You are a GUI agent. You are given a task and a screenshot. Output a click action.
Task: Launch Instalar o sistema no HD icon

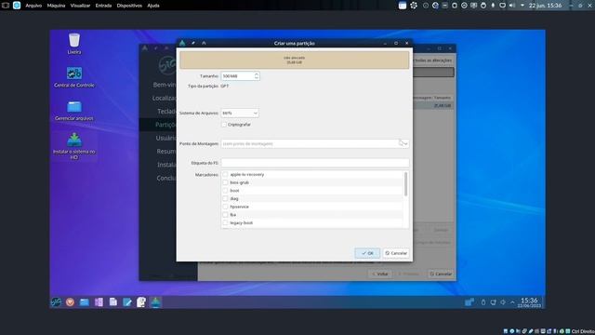[x=74, y=145]
